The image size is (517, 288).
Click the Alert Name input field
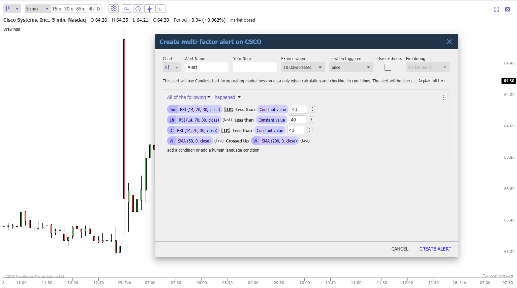pos(207,67)
